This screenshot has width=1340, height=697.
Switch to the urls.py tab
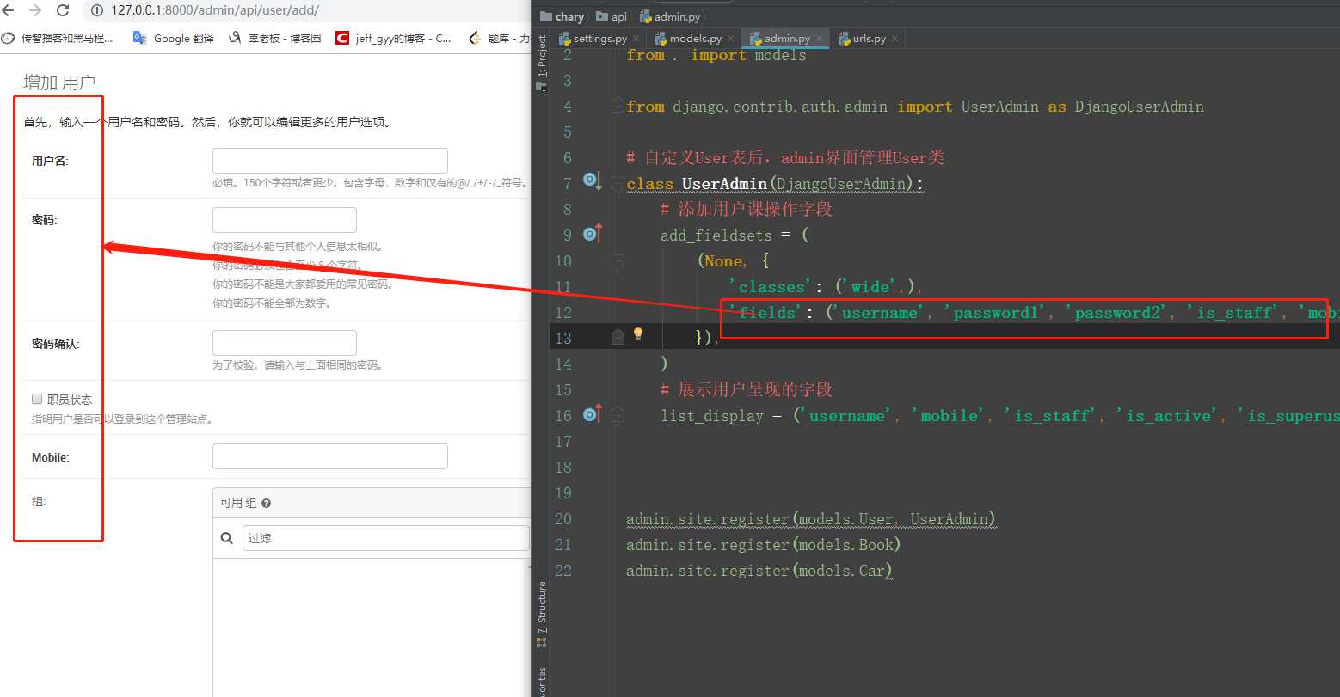click(868, 39)
